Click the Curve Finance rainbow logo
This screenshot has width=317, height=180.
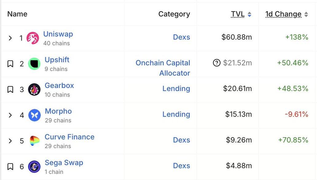pos(34,141)
